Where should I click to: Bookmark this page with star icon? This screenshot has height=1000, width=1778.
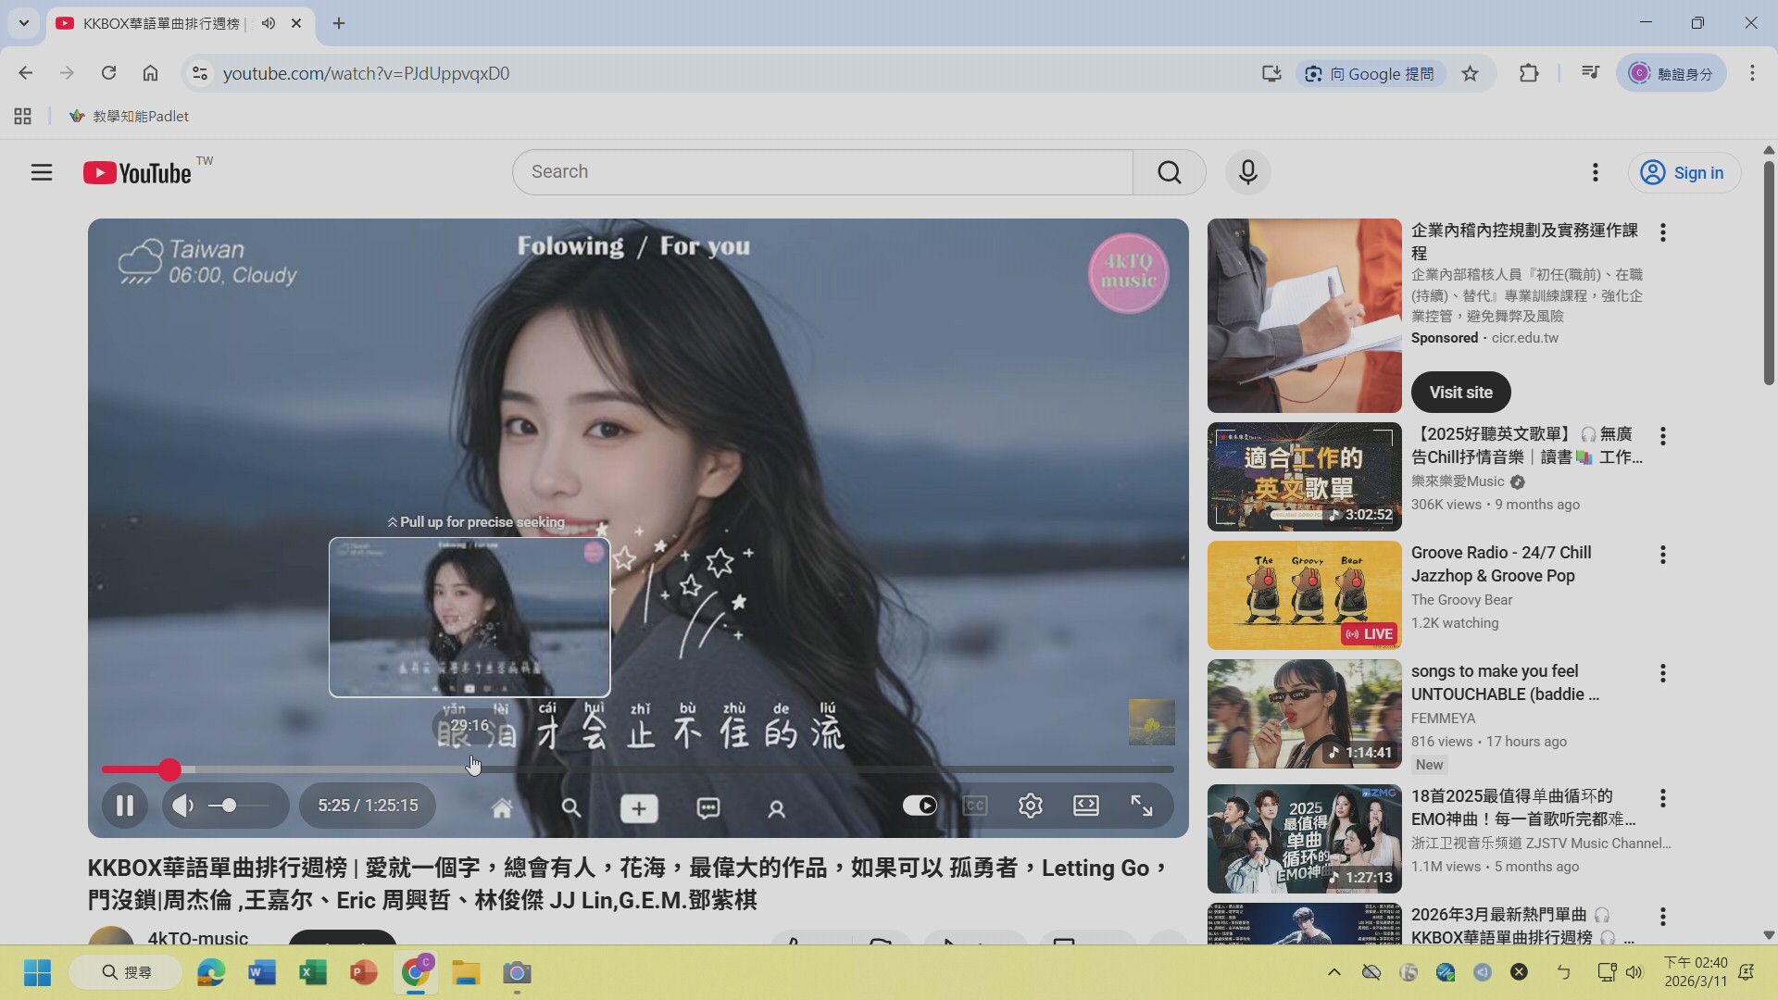tap(1470, 73)
